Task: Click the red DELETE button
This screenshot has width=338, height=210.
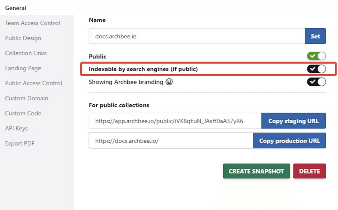Action: coord(309,171)
